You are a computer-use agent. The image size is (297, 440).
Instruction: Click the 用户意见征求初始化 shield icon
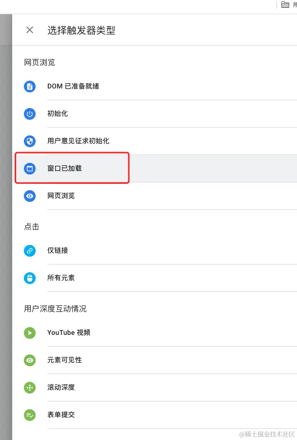click(x=29, y=141)
